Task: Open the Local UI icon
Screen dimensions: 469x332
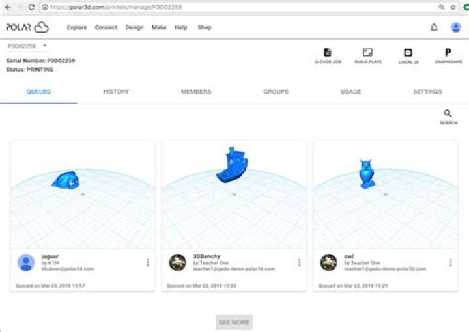Action: [408, 53]
